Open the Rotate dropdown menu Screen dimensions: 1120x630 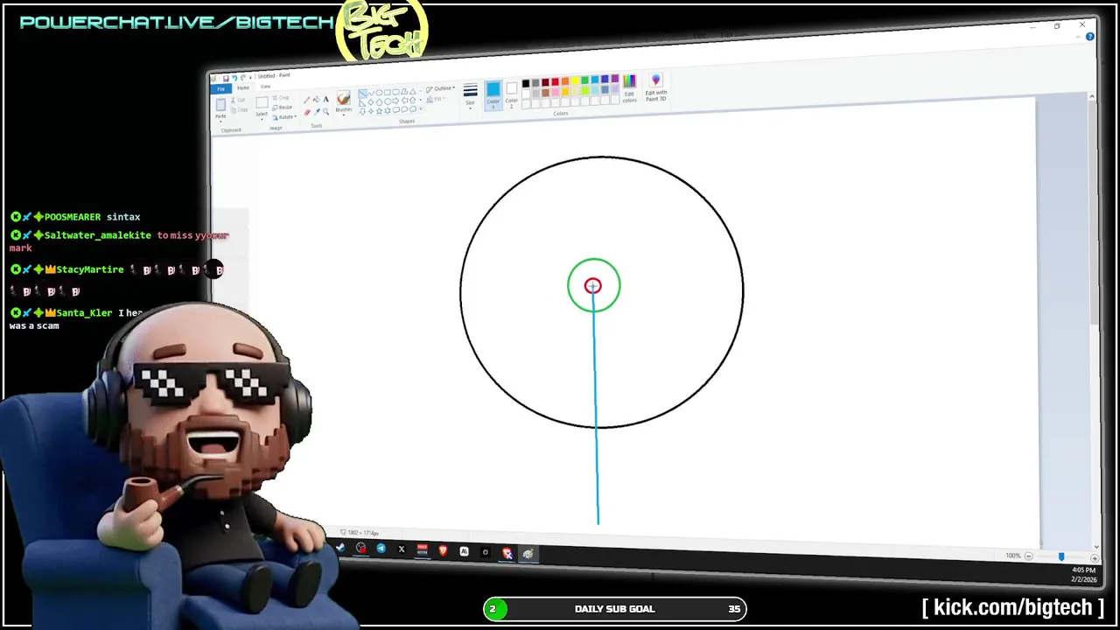[x=285, y=117]
